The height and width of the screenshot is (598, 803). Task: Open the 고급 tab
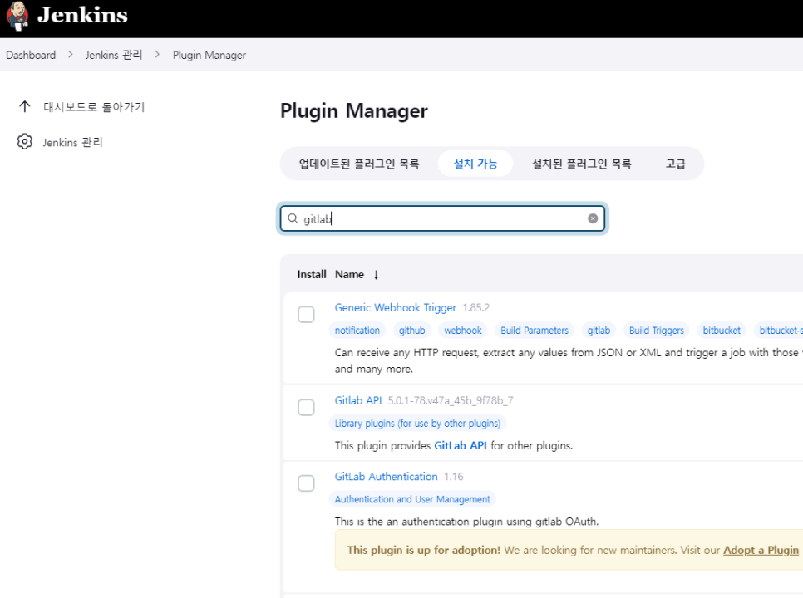pyautogui.click(x=676, y=164)
